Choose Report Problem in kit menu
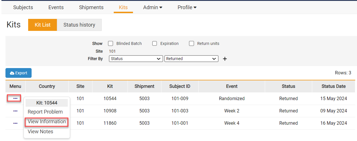This screenshot has height=141, width=357. 45,112
